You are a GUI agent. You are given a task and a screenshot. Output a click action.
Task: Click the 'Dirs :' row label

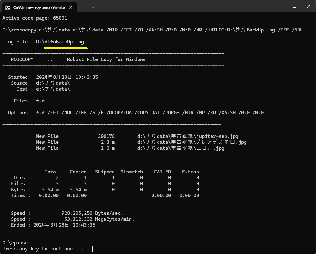(22, 178)
